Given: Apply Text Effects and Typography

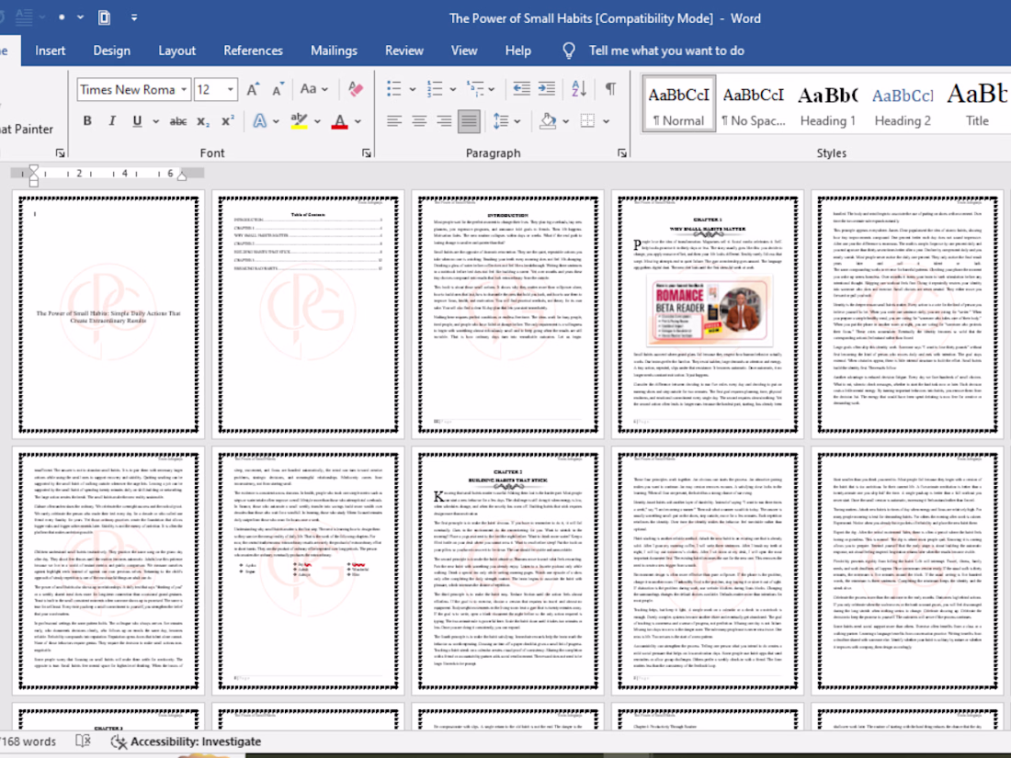Looking at the screenshot, I should [260, 120].
